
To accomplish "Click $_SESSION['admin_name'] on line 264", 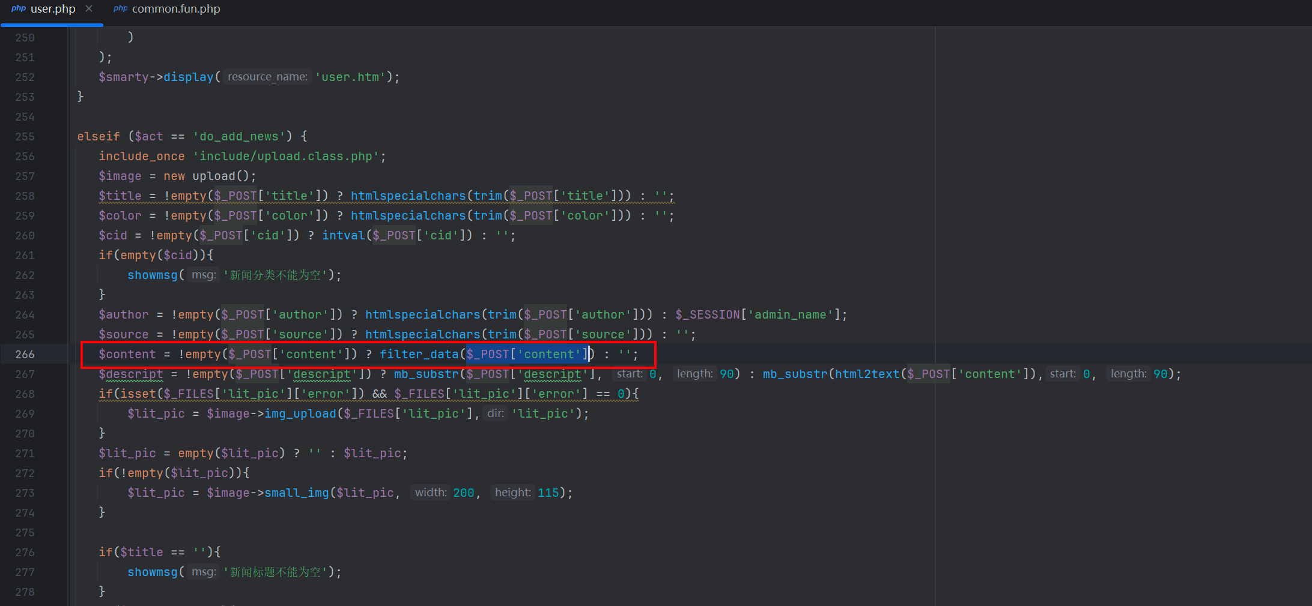I will 758,315.
